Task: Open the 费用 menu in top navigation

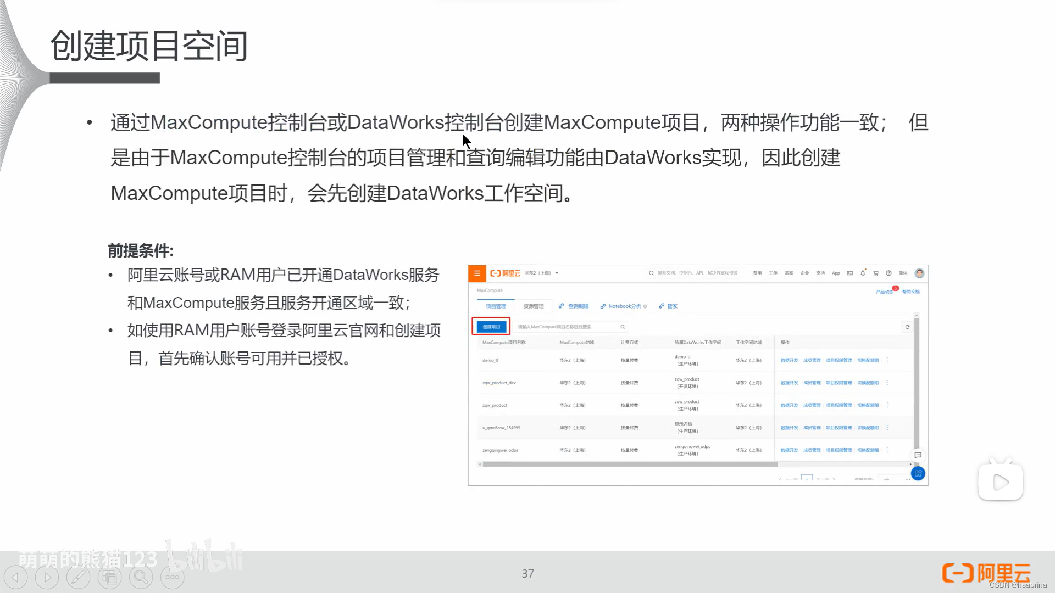Action: 758,273
